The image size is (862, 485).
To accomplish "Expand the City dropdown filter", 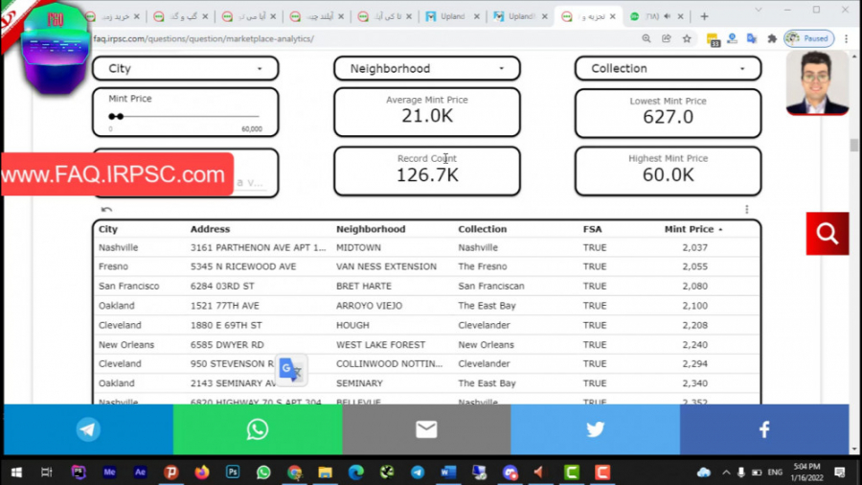I will [185, 69].
